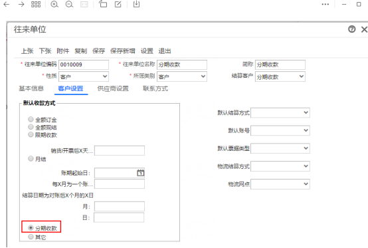This screenshot has height=248, width=368.
Task: Switch to the 基本信息 tab
Action: pyautogui.click(x=31, y=88)
